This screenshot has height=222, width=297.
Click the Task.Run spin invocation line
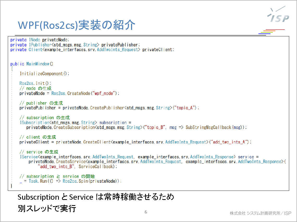pos(70,181)
